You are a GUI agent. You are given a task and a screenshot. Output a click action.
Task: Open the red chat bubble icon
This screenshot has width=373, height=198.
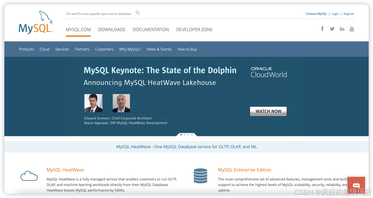(x=356, y=185)
